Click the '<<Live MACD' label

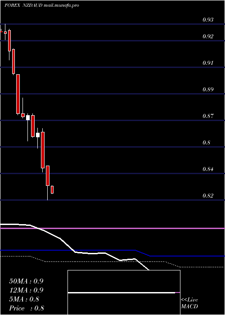click(189, 303)
